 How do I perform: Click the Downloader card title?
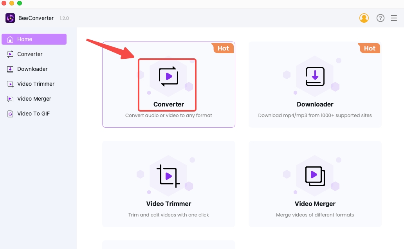[315, 105]
